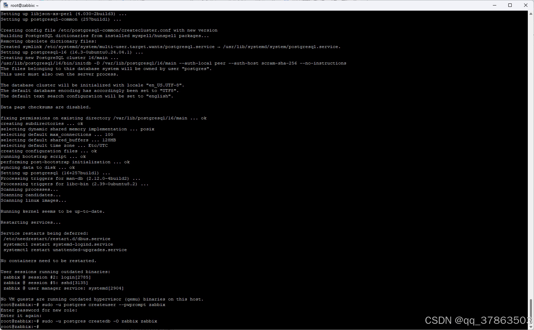Click 'Enter password for new role:' line
Viewport: 534px width, 330px height.
click(x=39, y=310)
